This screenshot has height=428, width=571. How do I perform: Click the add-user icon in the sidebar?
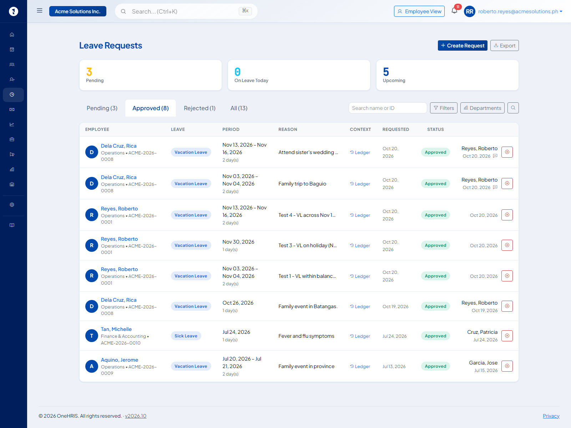[x=12, y=80]
